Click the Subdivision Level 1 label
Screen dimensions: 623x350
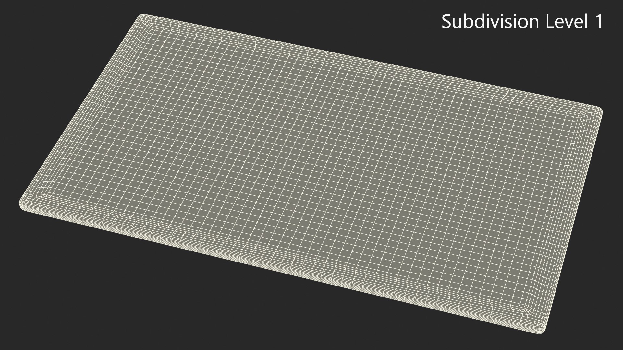522,22
